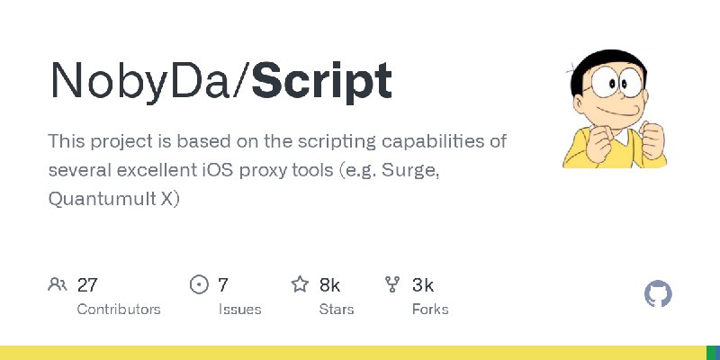
Task: Click the Nobita cartoon avatar image
Action: [x=615, y=108]
